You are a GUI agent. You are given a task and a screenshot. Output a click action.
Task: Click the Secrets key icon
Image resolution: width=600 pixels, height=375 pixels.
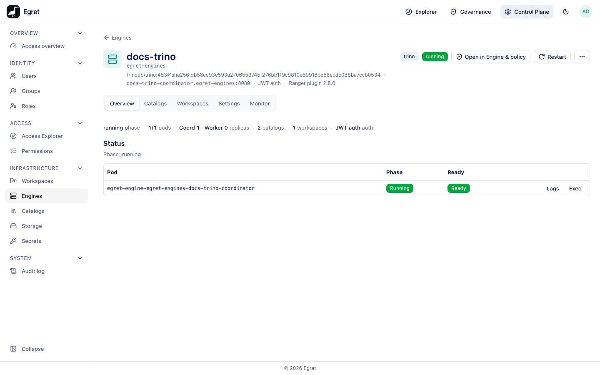point(13,241)
